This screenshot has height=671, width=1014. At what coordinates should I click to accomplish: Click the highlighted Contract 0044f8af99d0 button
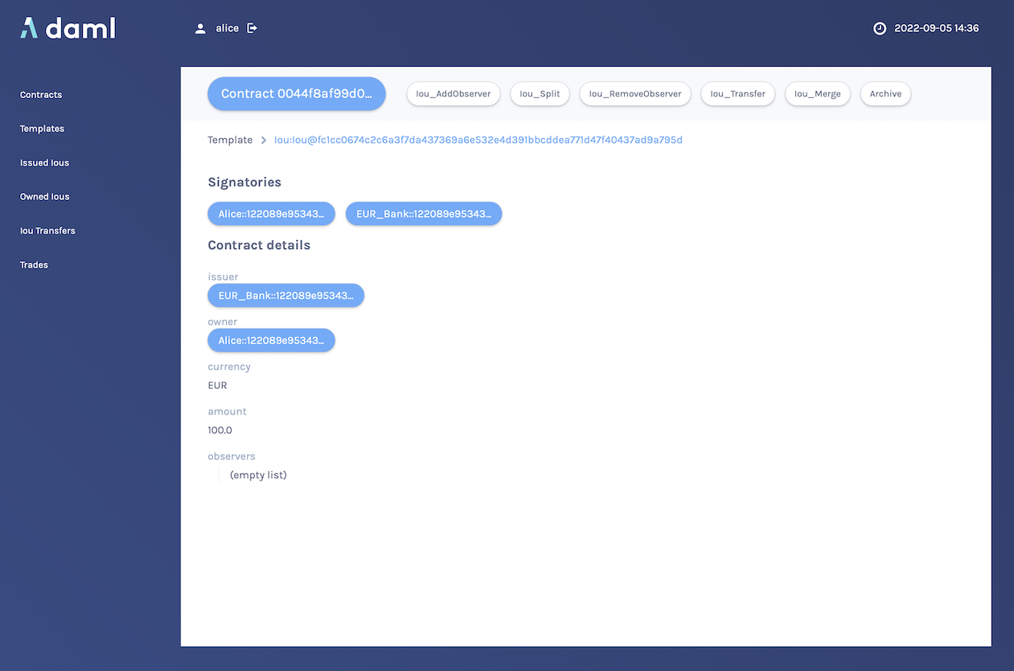point(296,93)
